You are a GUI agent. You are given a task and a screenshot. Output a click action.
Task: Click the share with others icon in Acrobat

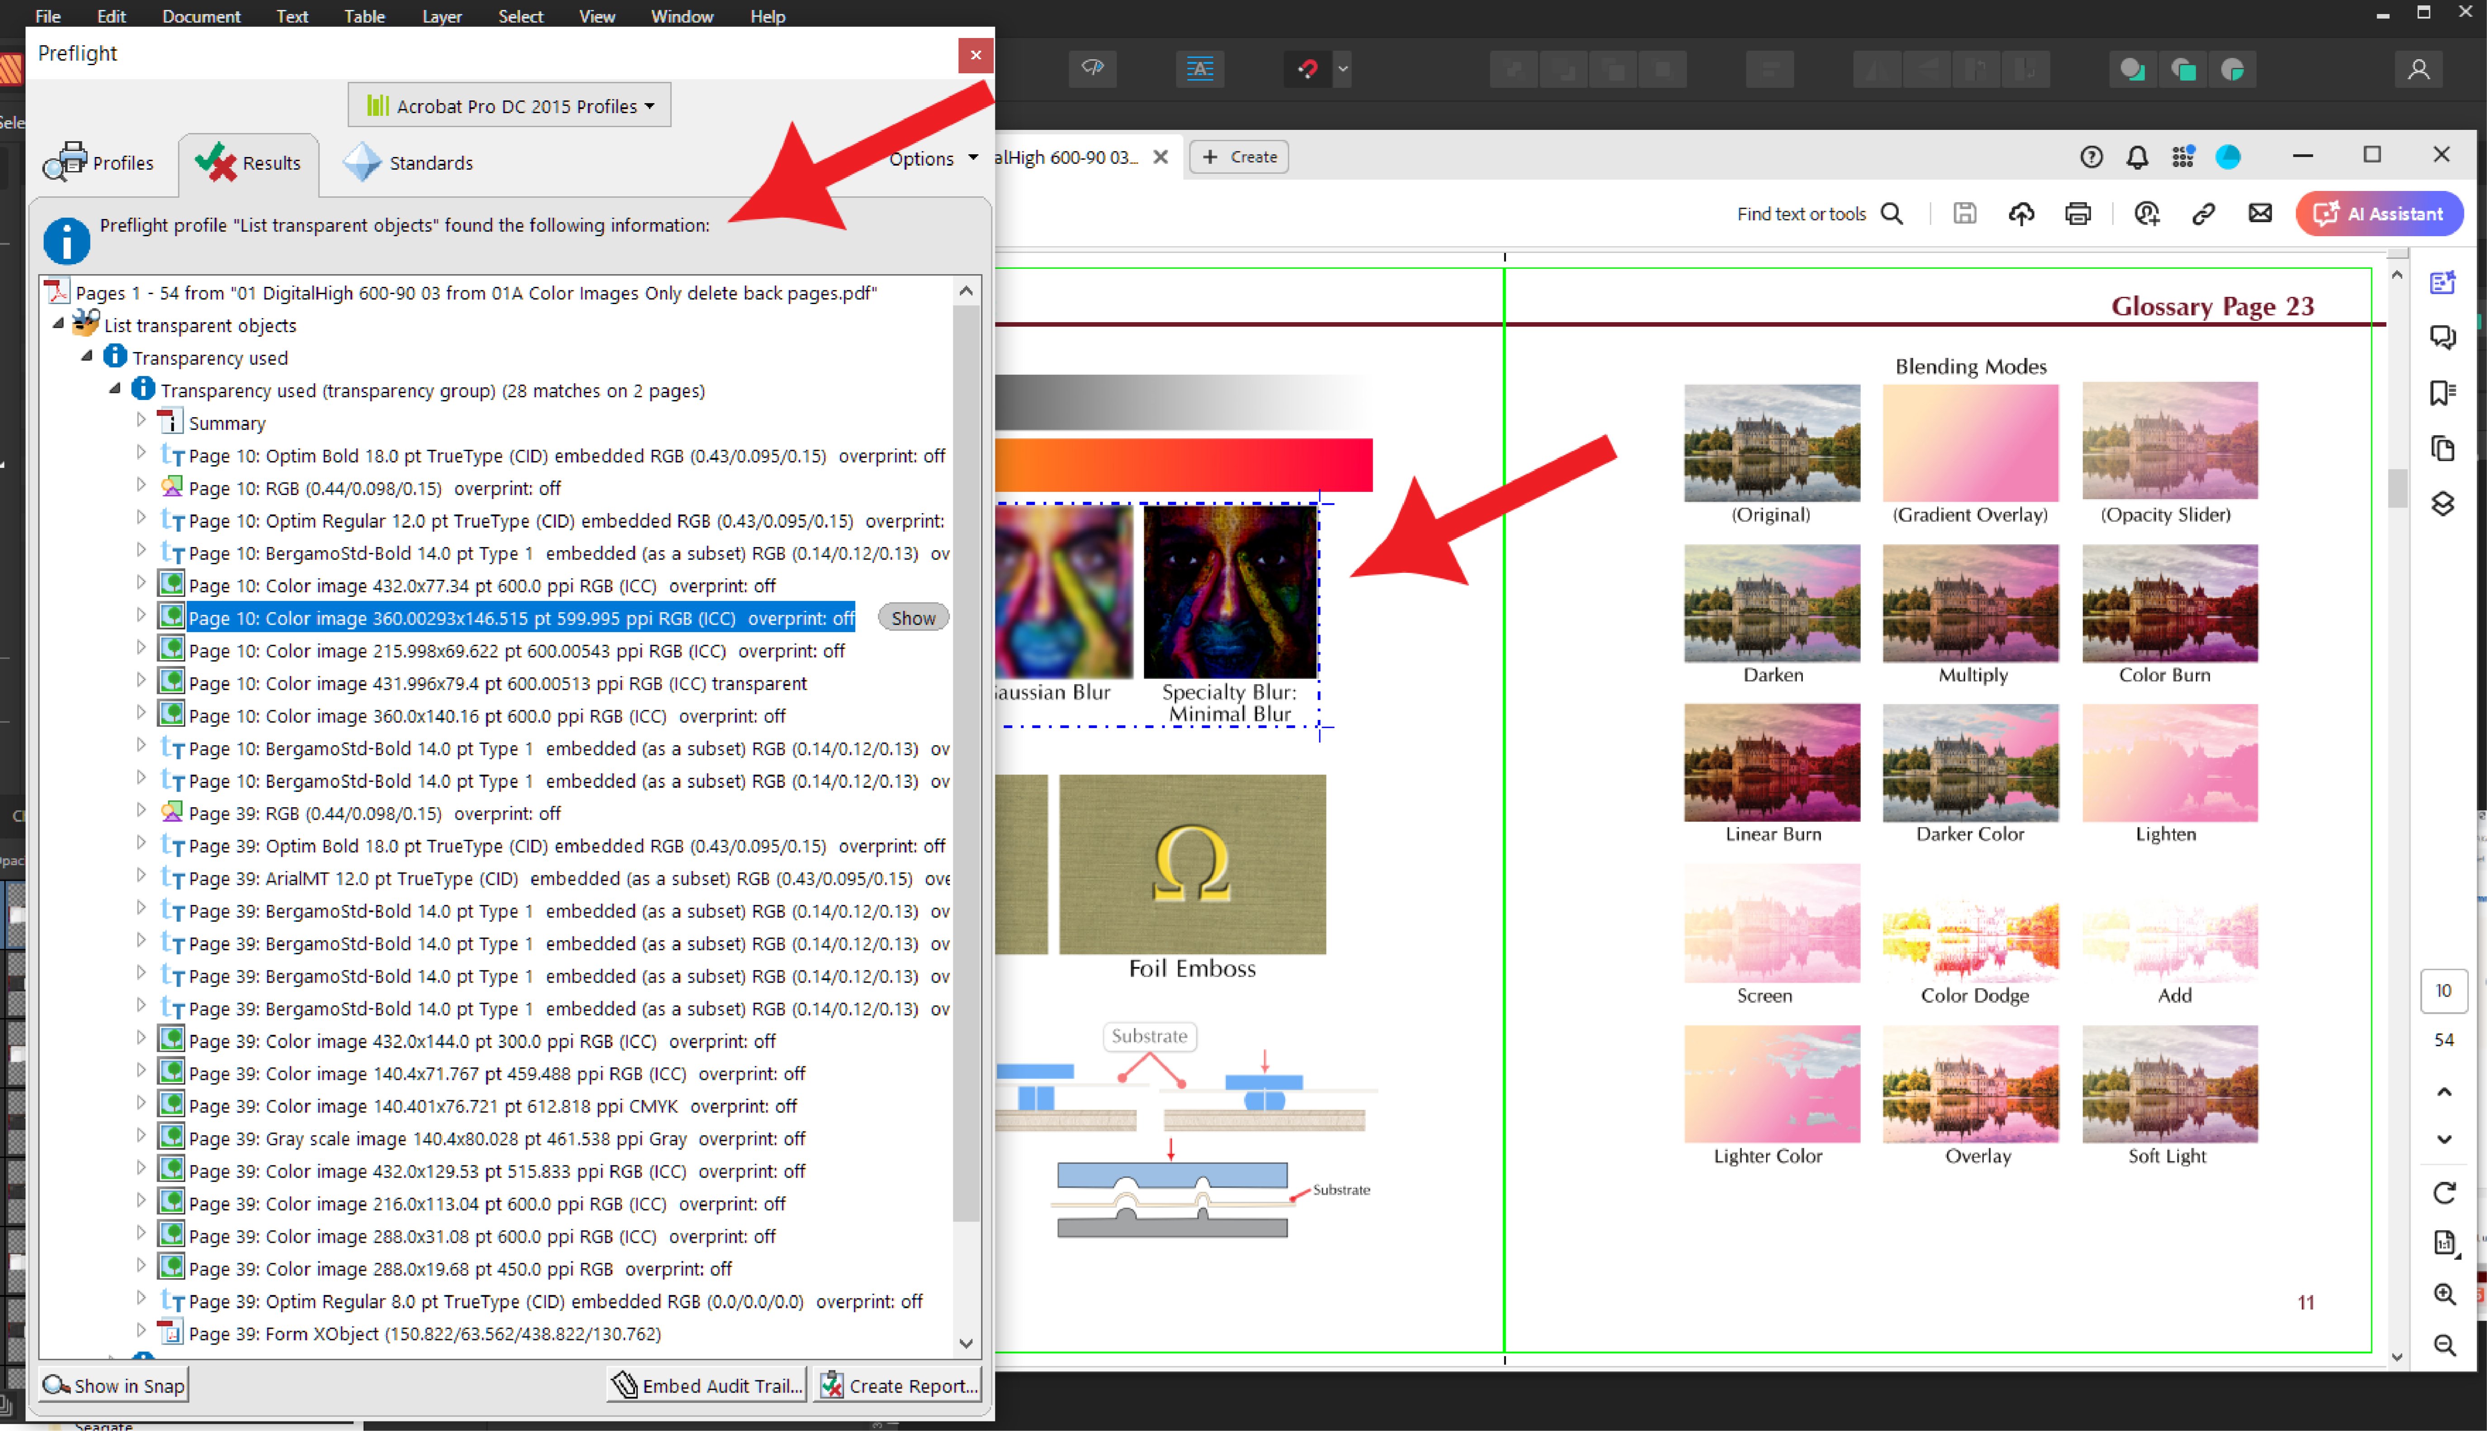[2147, 213]
